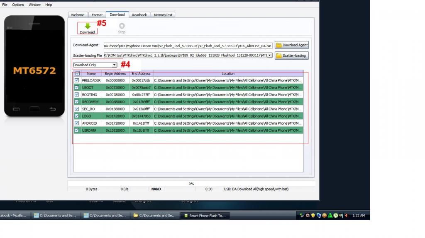The height and width of the screenshot is (238, 425).
Task: Uncheck the PRELOADER partition checkbox
Action: coord(77,80)
